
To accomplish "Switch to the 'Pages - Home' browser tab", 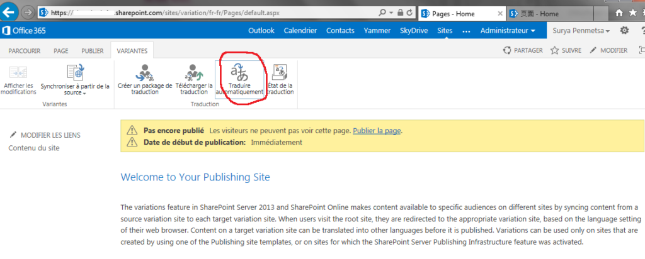I will [461, 14].
